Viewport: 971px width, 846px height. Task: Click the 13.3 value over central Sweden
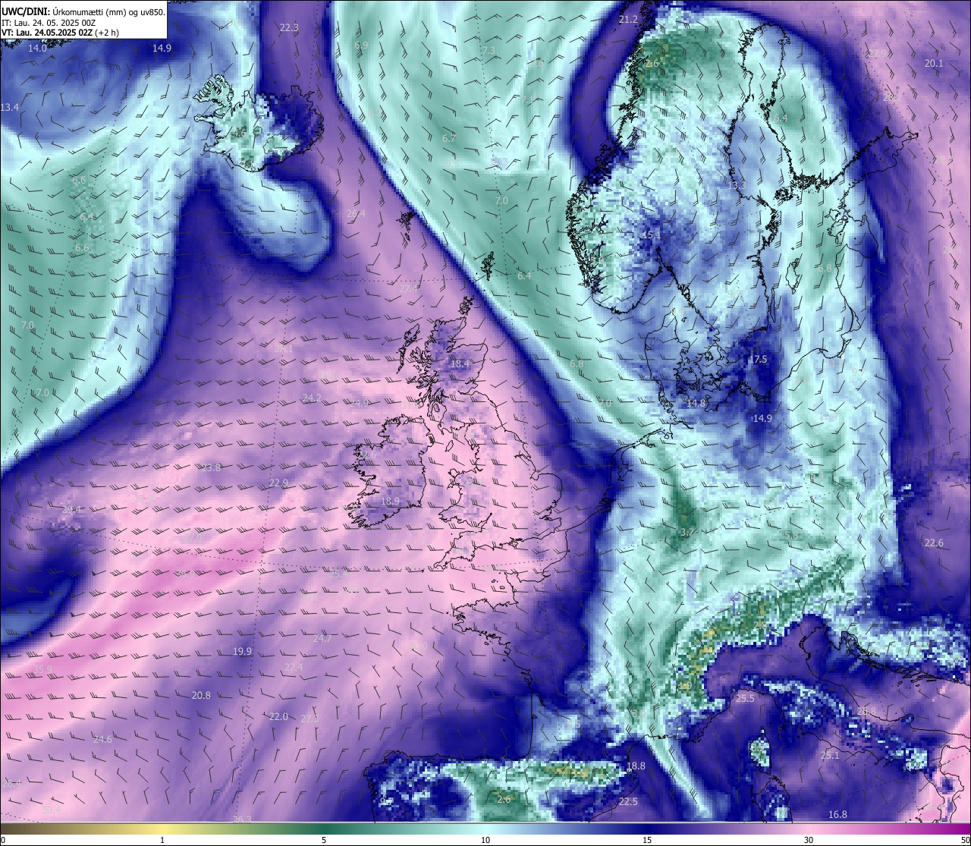pyautogui.click(x=737, y=185)
